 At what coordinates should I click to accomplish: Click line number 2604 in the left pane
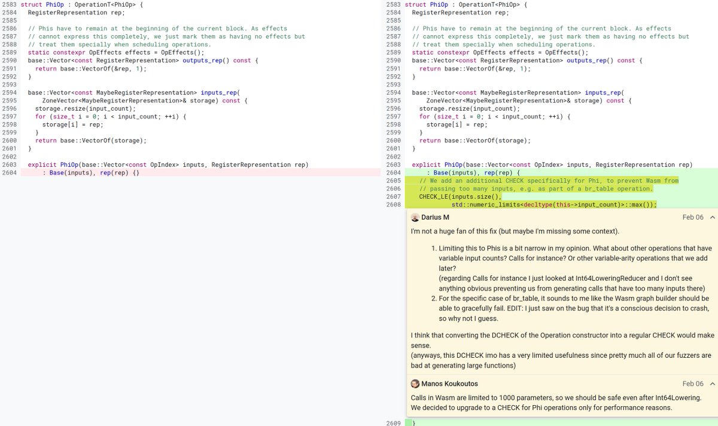[10, 172]
